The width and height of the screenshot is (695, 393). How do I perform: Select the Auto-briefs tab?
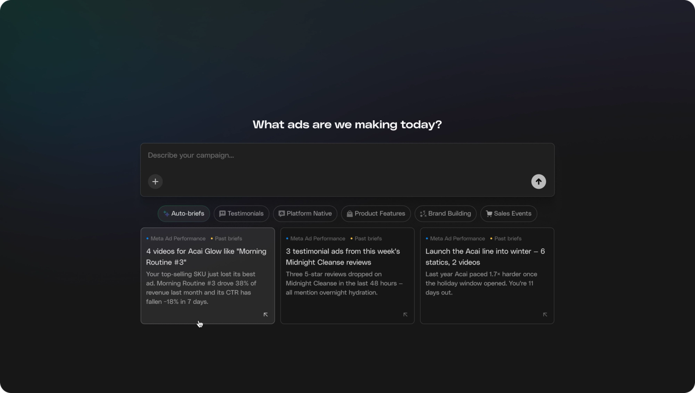184,213
